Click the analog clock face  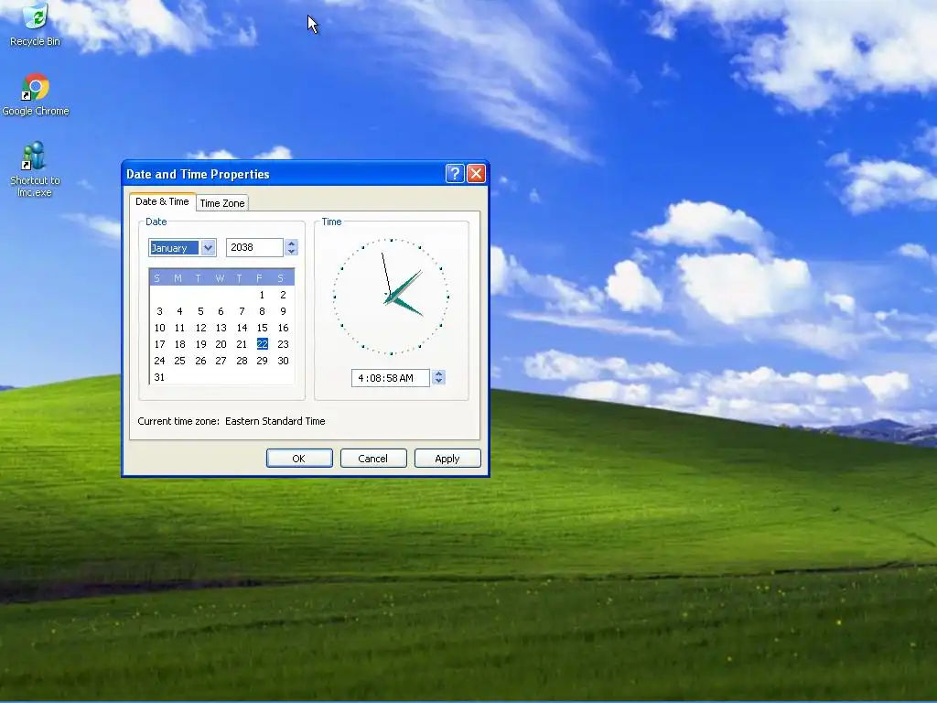pyautogui.click(x=392, y=297)
